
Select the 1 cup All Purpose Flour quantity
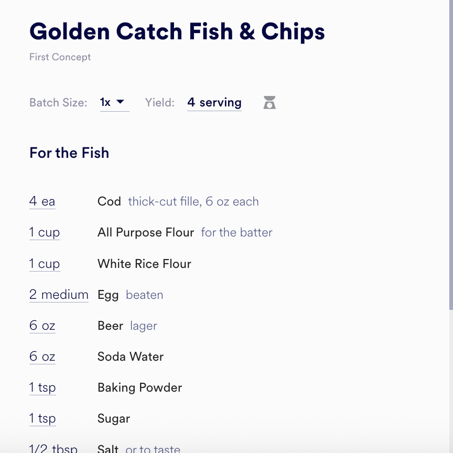45,232
